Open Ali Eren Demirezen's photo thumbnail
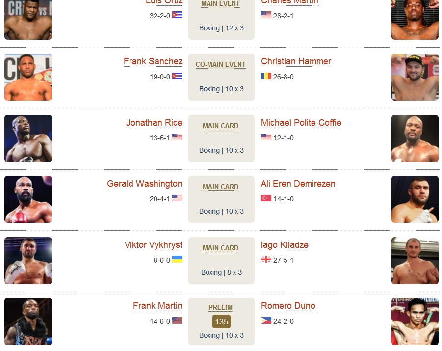This screenshot has height=351, width=442. pos(415,199)
